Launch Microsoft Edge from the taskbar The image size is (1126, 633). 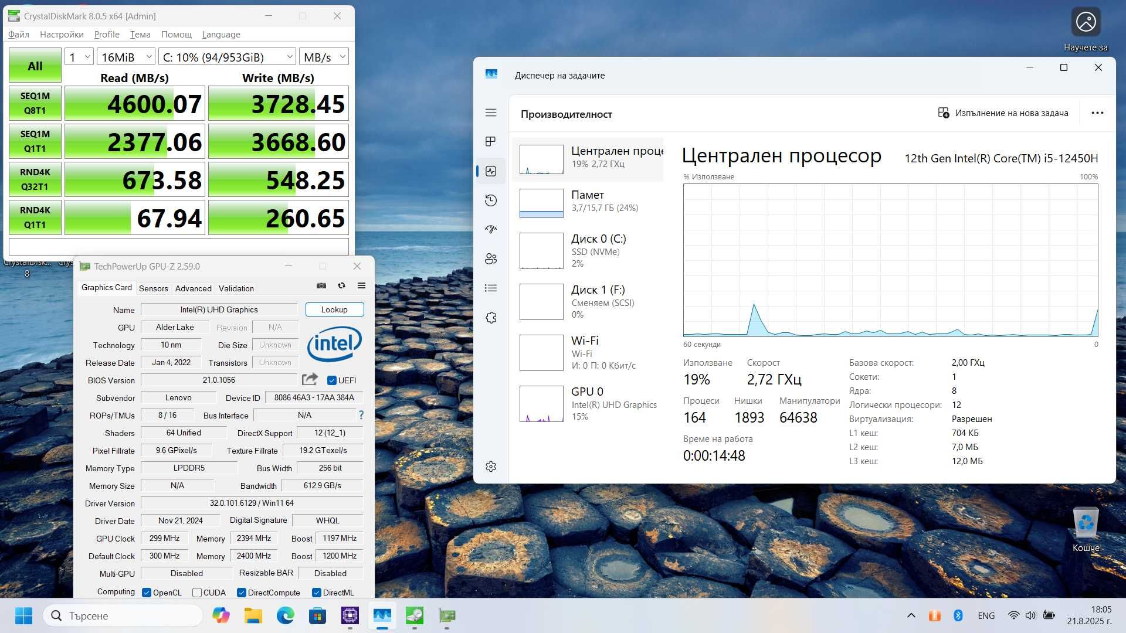pos(286,615)
